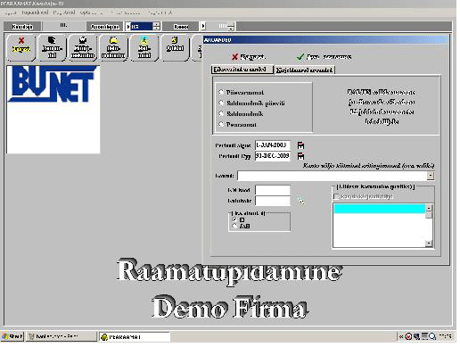Open calendar picker for Periood lõpp
Viewport: 460px width, 347px height.
coord(300,156)
